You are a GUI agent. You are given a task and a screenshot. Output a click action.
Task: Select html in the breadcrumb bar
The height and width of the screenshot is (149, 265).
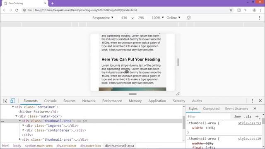click(x=6, y=146)
